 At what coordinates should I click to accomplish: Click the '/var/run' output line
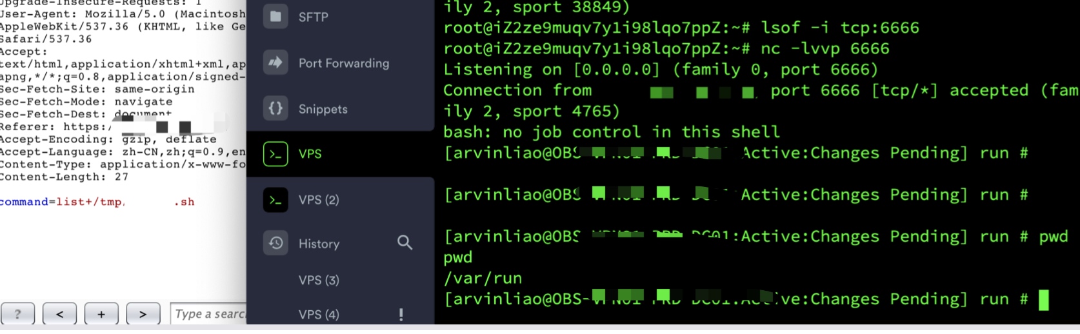483,279
